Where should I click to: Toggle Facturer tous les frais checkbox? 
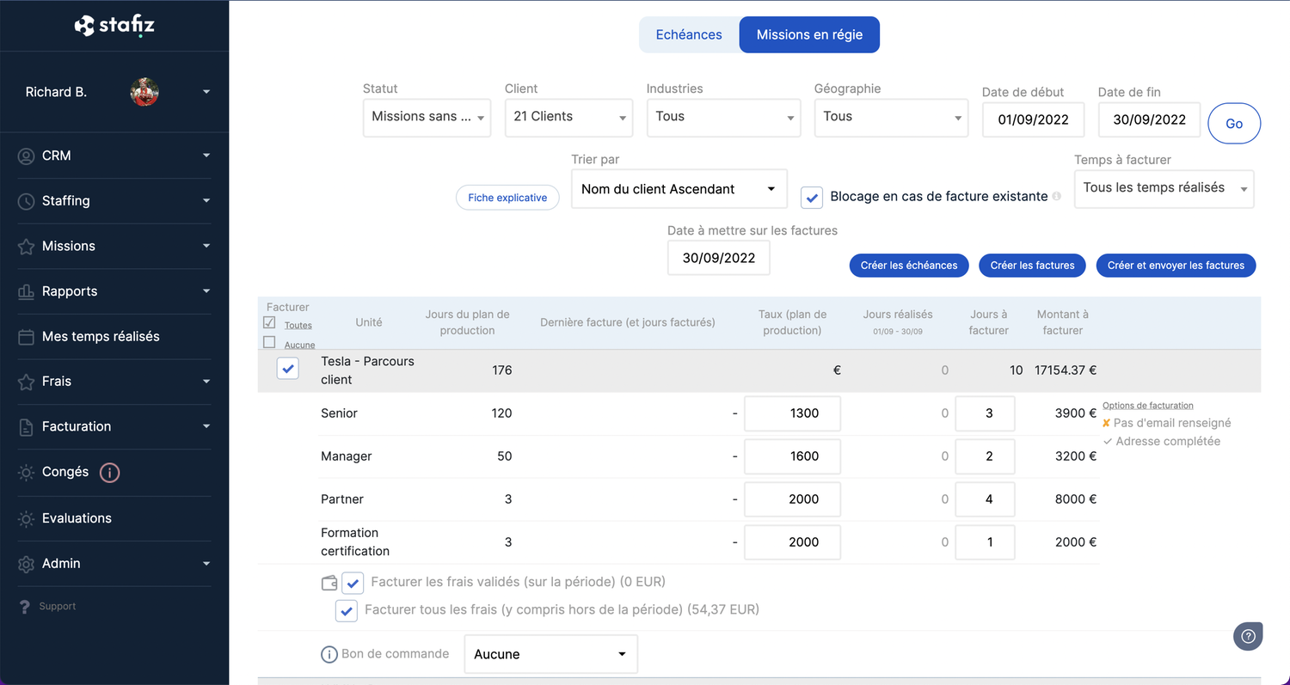347,610
